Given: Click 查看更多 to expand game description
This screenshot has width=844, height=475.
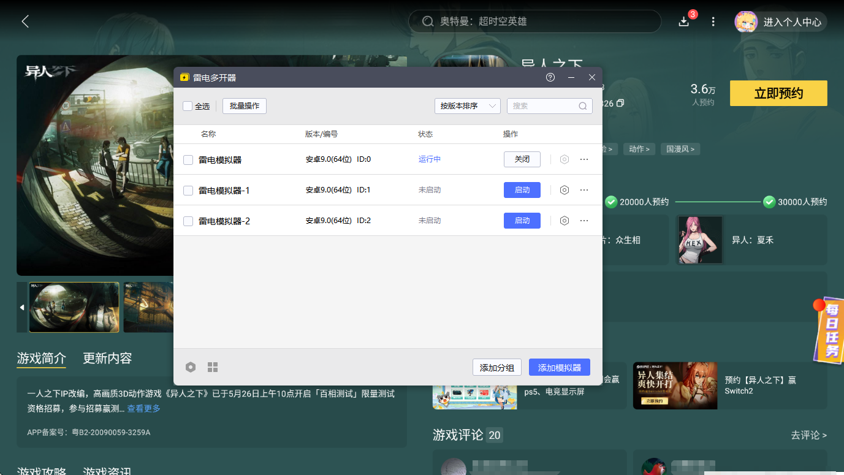Looking at the screenshot, I should 144,408.
